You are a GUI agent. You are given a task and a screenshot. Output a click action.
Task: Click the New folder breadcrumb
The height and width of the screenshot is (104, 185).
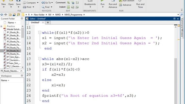39,15
